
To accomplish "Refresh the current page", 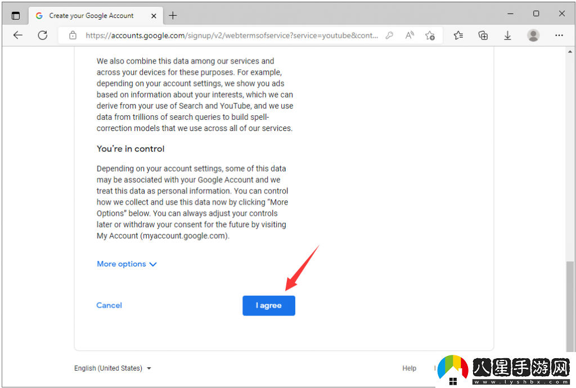I will coord(42,35).
